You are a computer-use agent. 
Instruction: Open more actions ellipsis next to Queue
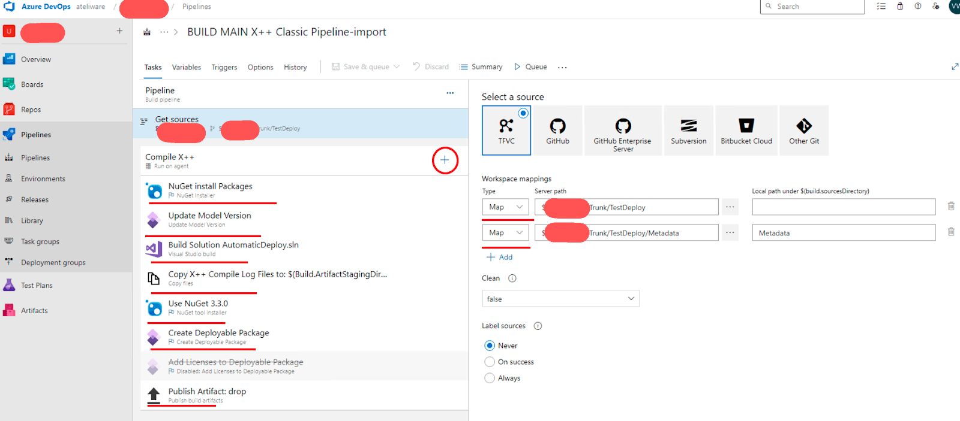pyautogui.click(x=562, y=67)
